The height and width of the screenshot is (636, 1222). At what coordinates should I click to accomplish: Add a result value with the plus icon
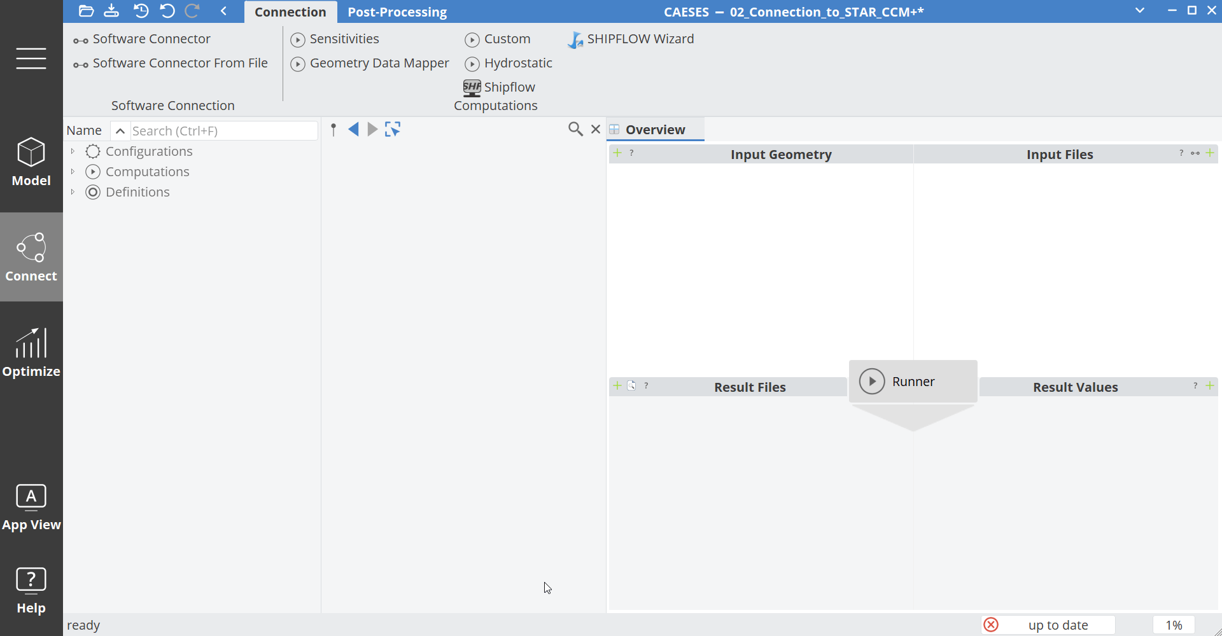(x=1210, y=385)
